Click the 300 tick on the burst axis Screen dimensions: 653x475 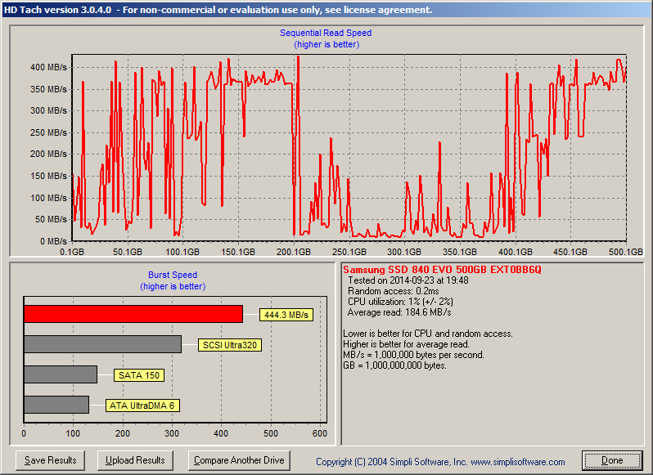tap(172, 434)
